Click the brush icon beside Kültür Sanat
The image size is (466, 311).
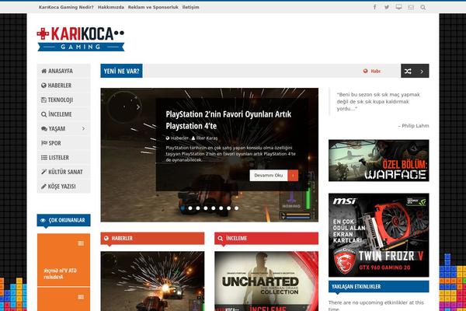tap(44, 172)
